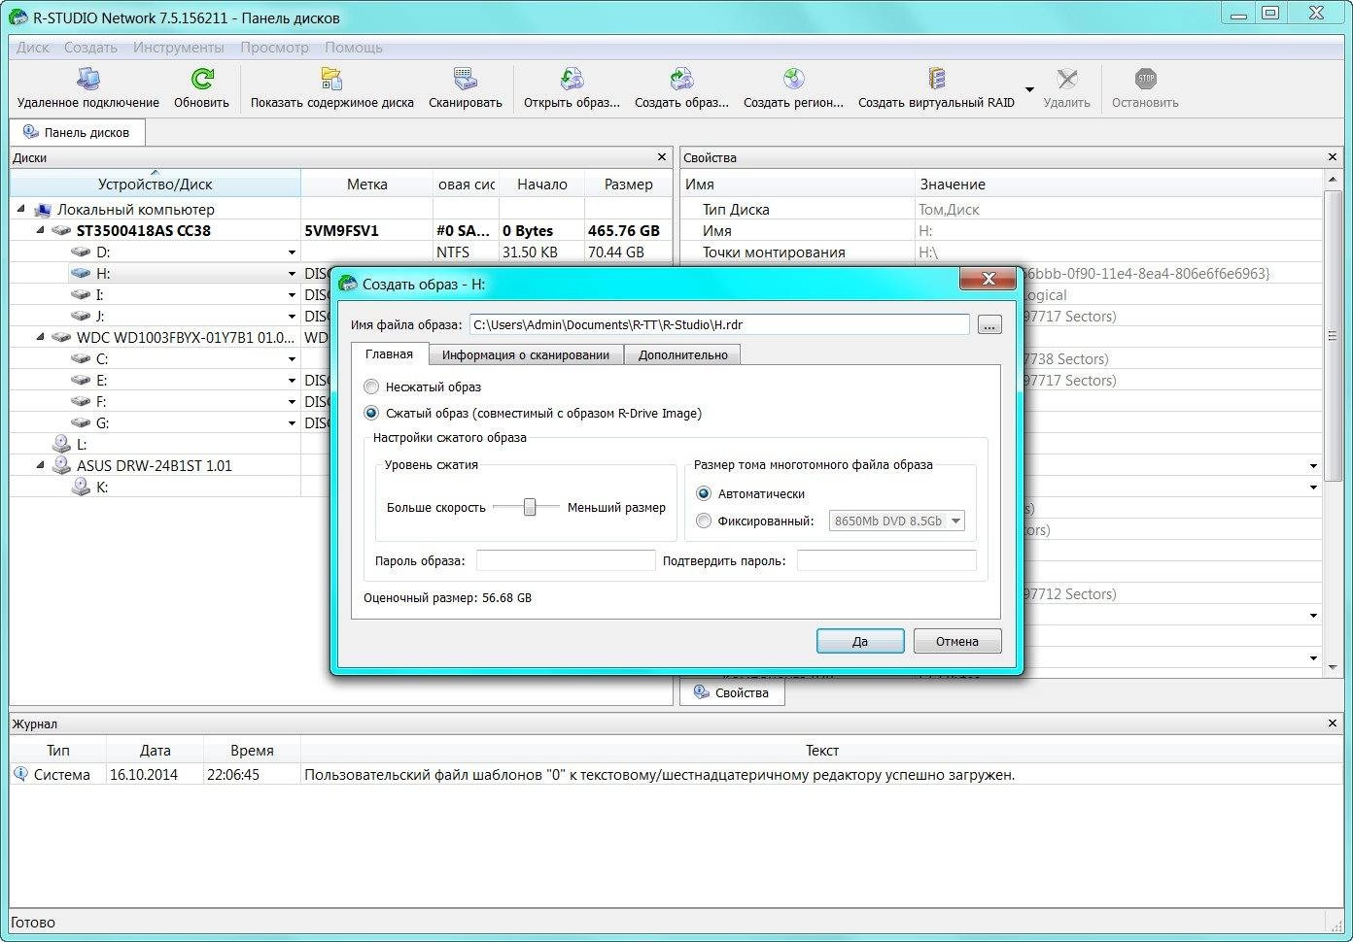This screenshot has height=942, width=1353.
Task: Close the Журнал panel with X
Action: point(1333,723)
